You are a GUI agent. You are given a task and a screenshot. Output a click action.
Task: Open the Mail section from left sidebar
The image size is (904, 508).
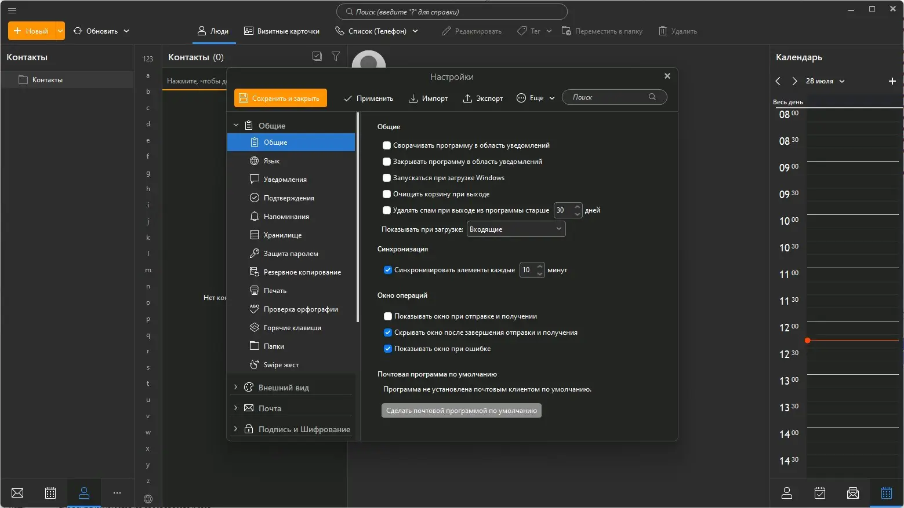pos(17,493)
